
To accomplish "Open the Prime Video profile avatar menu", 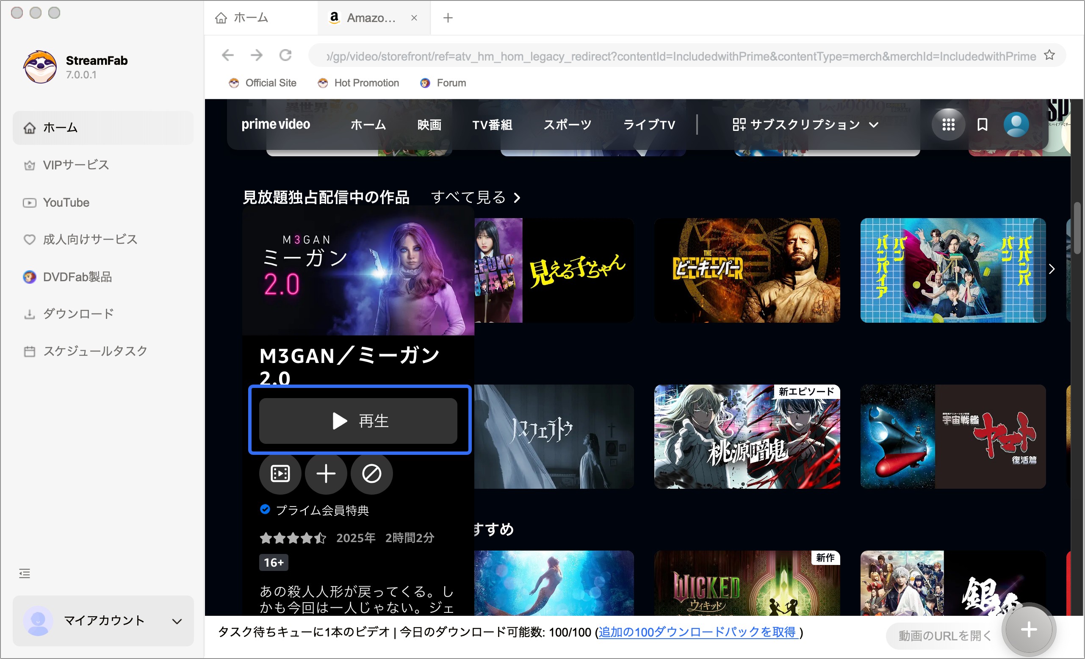I will (x=1016, y=124).
